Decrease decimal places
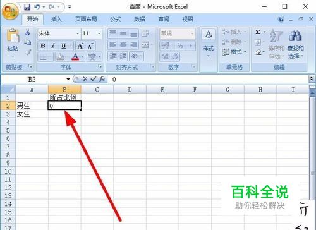This screenshot has height=230, width=316. click(176, 56)
